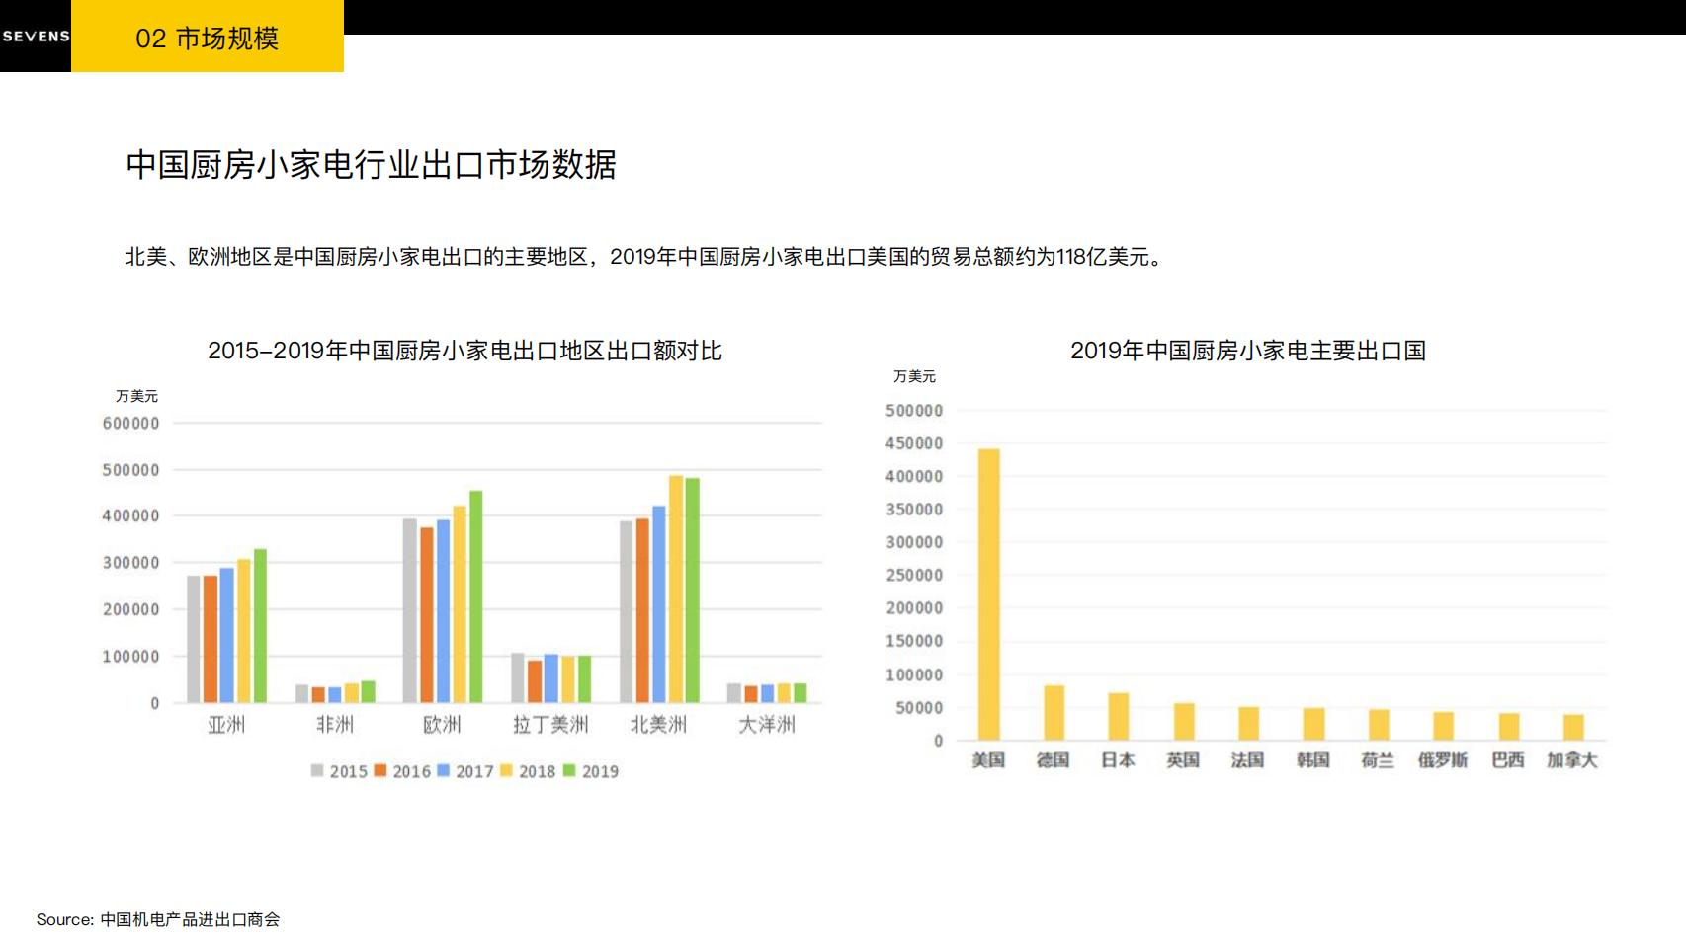1686x948 pixels.
Task: Click the '法国' country label
Action: pyautogui.click(x=1247, y=760)
